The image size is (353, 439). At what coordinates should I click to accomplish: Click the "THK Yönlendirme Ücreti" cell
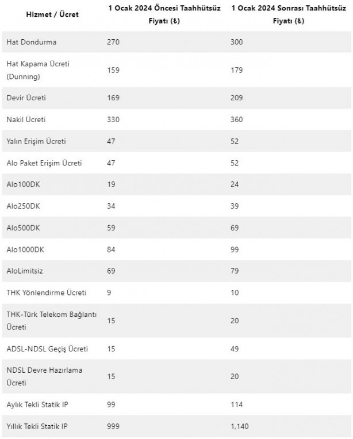pos(47,293)
